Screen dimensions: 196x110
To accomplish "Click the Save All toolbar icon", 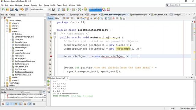I will tap(16, 9).
